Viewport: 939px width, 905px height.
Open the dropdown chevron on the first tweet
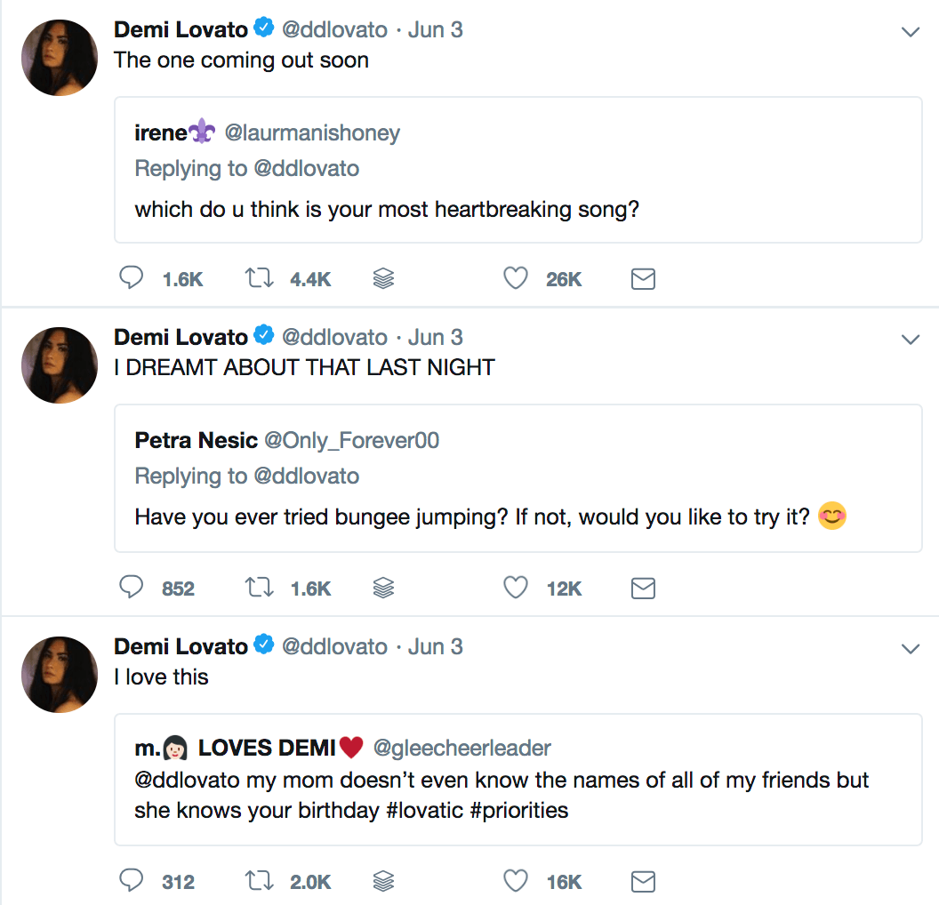911,30
